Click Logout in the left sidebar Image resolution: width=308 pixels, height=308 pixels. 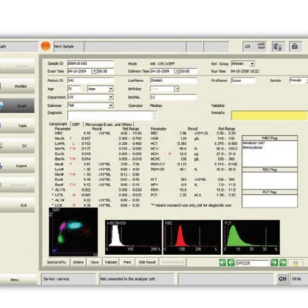[17, 166]
